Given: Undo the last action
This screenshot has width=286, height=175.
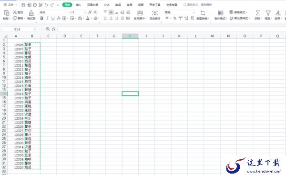Looking at the screenshot, I should coord(46,5).
